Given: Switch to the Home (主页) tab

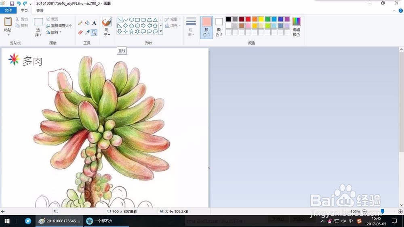Looking at the screenshot, I should [x=24, y=11].
